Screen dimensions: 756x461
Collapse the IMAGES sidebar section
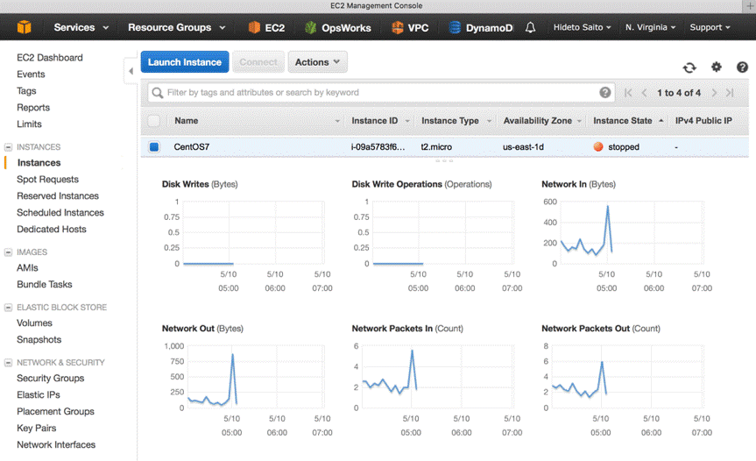(x=8, y=252)
